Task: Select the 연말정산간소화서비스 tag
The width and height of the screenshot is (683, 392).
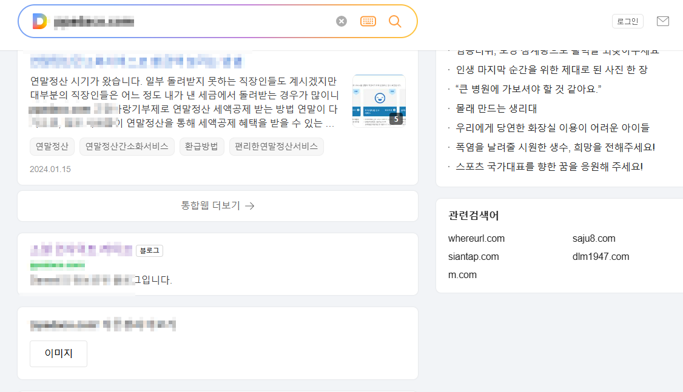Action: point(127,147)
